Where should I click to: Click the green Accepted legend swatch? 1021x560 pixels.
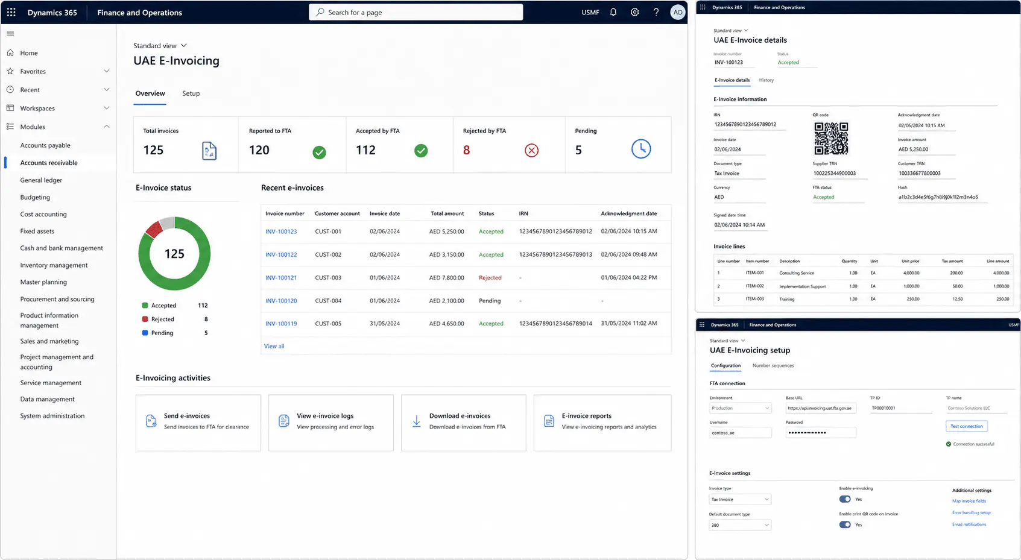[x=145, y=306]
